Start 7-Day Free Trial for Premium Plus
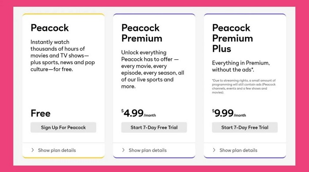Screen dimensions: 309x172 tap(245, 127)
